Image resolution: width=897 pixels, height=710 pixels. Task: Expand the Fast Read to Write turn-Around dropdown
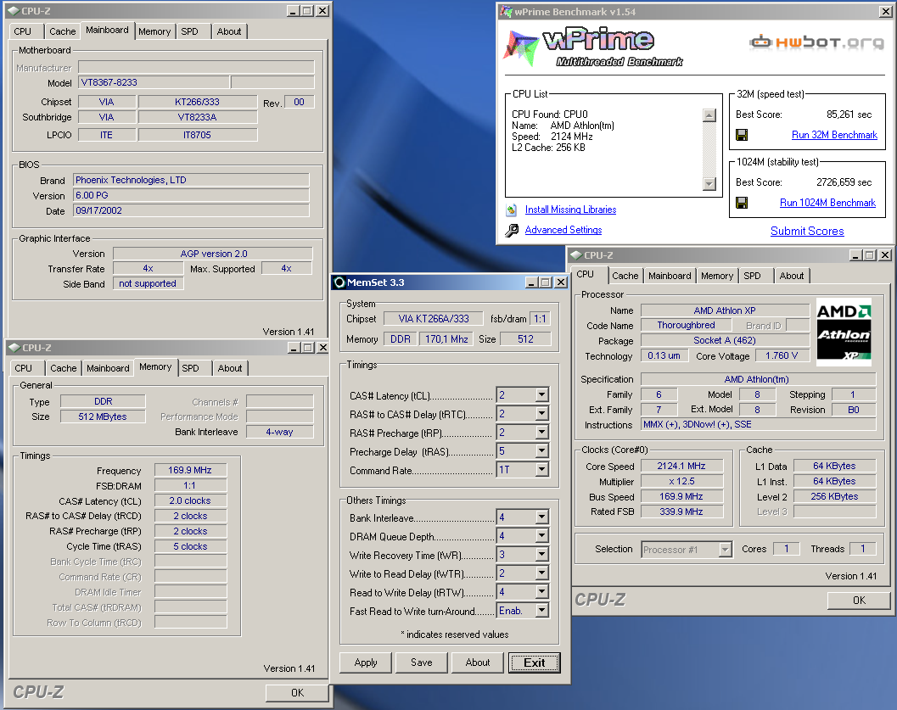pos(541,611)
